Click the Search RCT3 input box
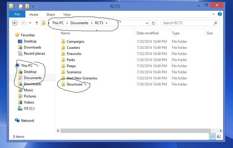This screenshot has width=233, height=148. [x=187, y=23]
